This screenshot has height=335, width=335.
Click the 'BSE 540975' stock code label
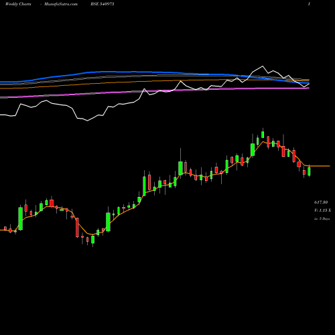point(103,4)
